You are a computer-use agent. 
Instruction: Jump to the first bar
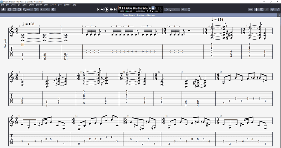pyautogui.click(x=98, y=9)
